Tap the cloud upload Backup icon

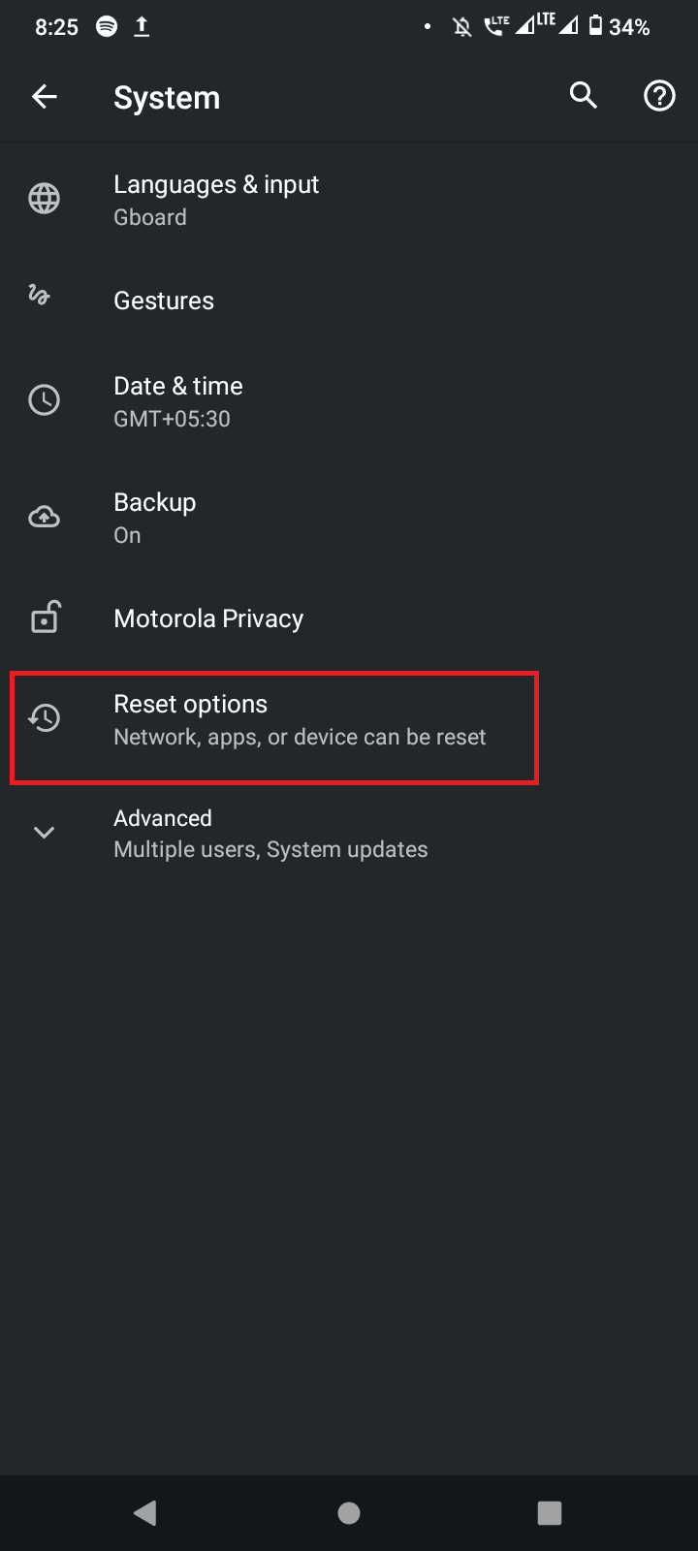point(45,518)
